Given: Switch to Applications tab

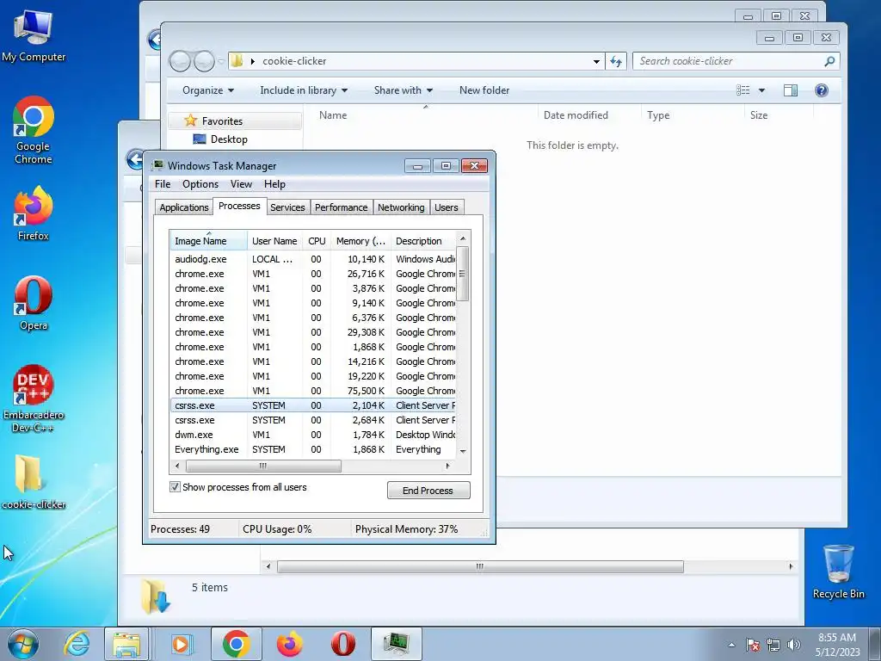Looking at the screenshot, I should click(x=184, y=207).
